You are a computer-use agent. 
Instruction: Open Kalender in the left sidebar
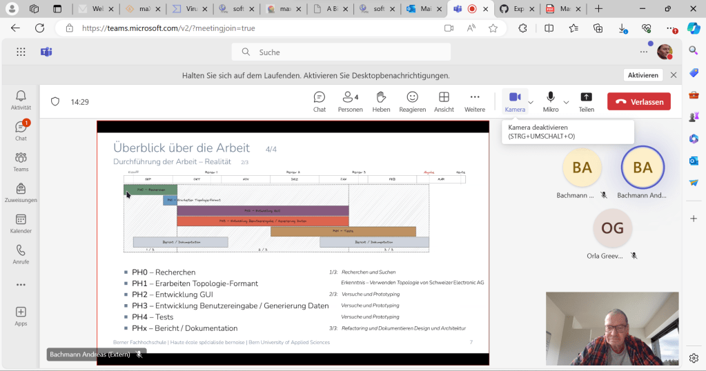point(21,223)
